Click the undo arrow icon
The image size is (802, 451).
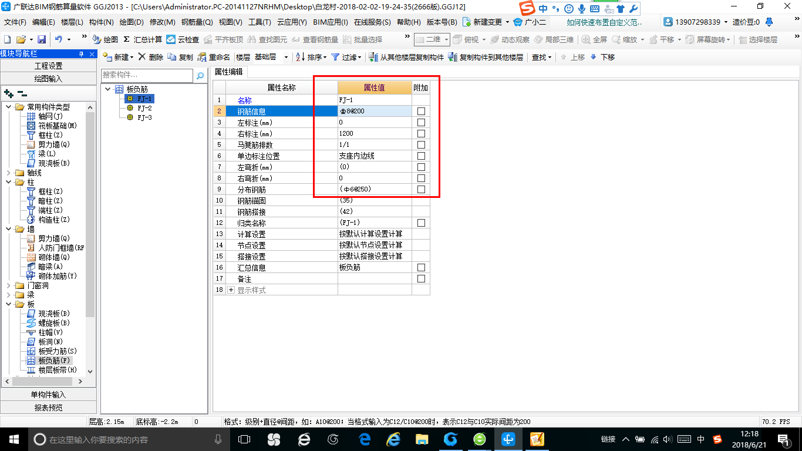pyautogui.click(x=59, y=39)
